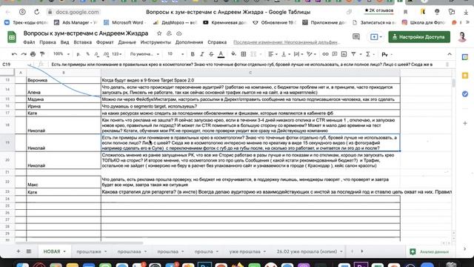Click the docs.google.com address bar
Screen dimensions: 474x267
77,12
